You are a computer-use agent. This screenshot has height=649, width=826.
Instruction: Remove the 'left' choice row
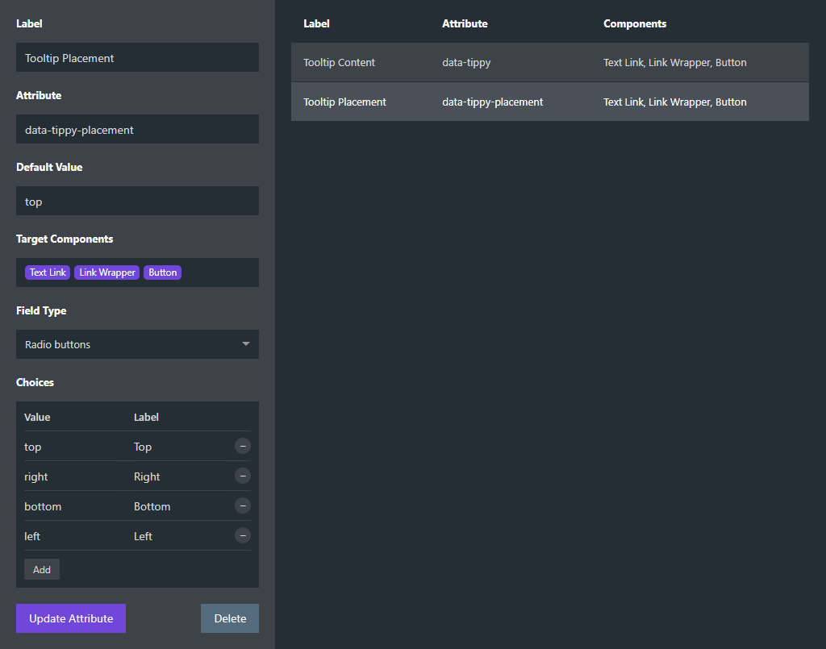click(x=242, y=536)
